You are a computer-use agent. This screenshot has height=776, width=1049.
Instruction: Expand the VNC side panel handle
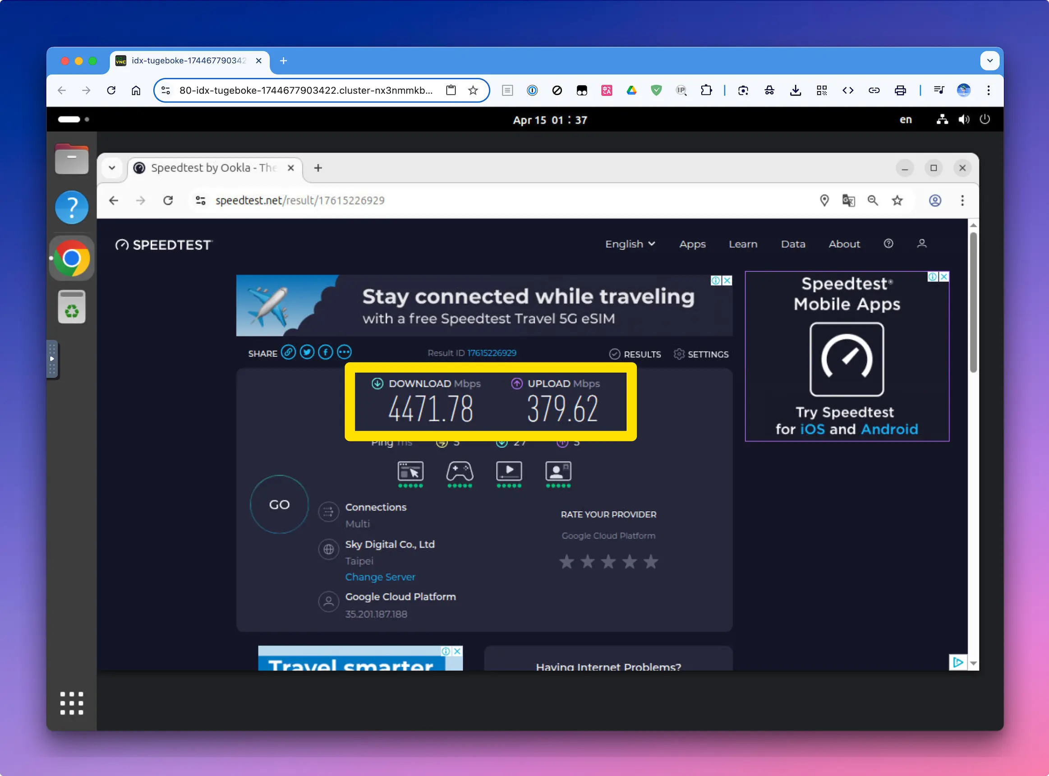pos(52,359)
